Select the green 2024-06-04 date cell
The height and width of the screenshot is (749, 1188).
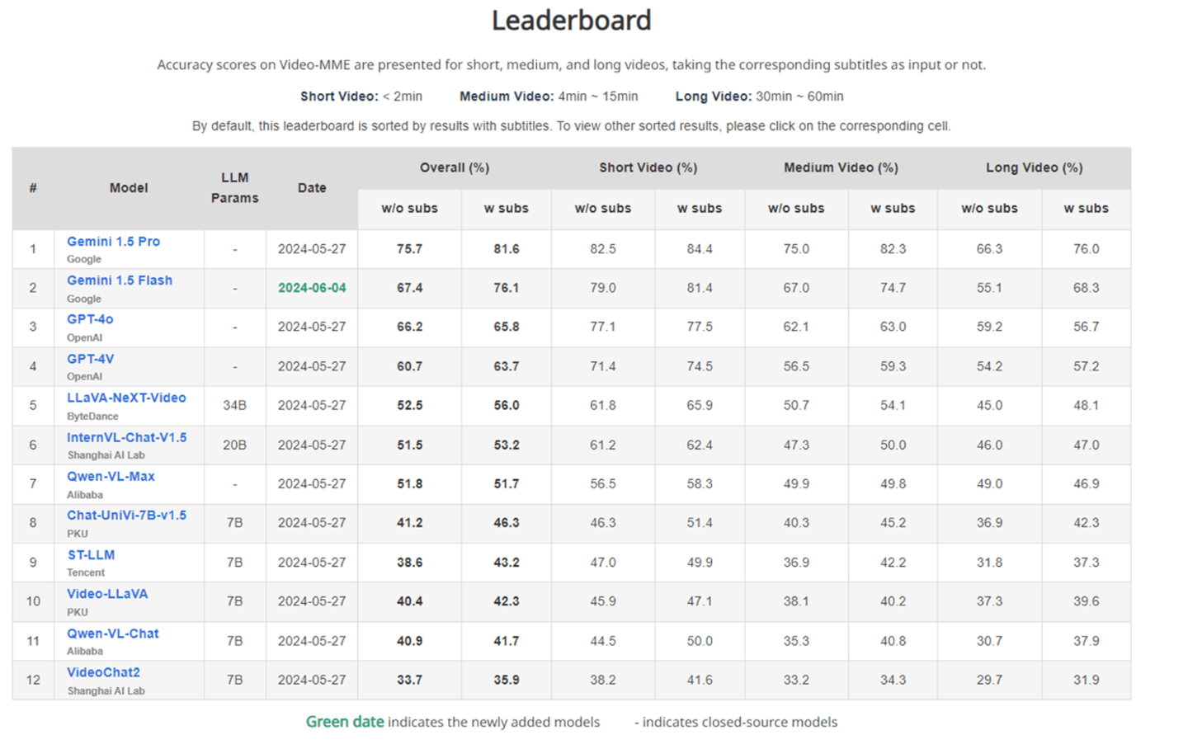coord(312,288)
